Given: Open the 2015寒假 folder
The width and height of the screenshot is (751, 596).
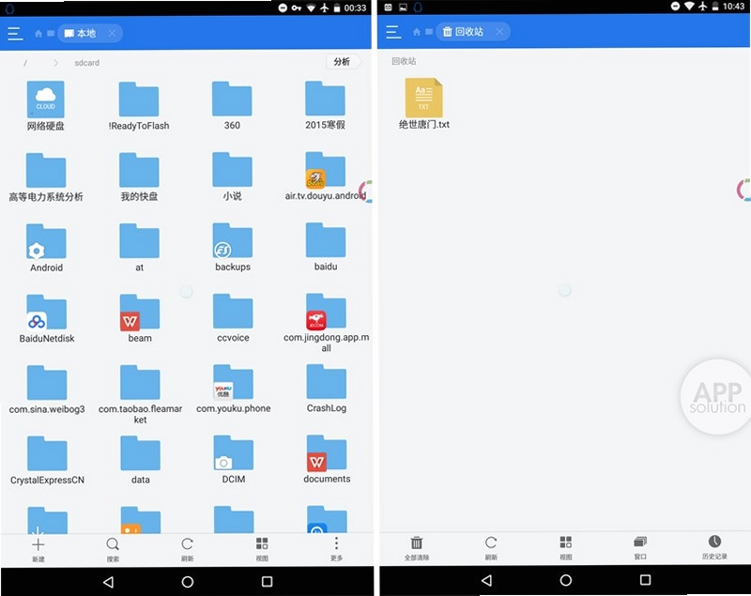Looking at the screenshot, I should click(x=325, y=105).
